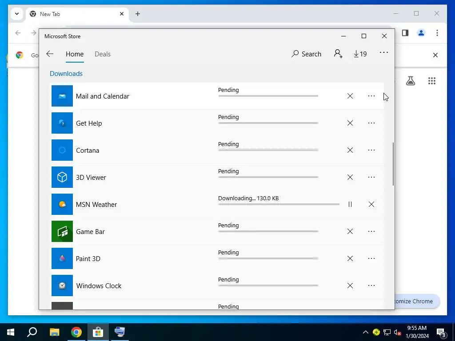Toggle Chrome side panel
This screenshot has width=455, height=341.
[405, 33]
